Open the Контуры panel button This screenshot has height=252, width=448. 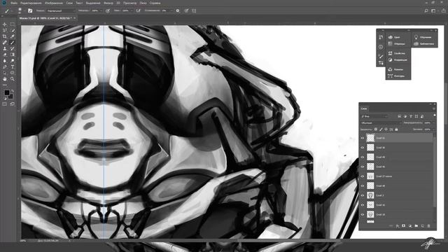396,76
